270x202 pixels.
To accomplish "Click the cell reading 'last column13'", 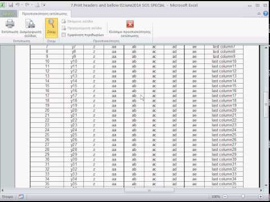I will tap(224, 76).
